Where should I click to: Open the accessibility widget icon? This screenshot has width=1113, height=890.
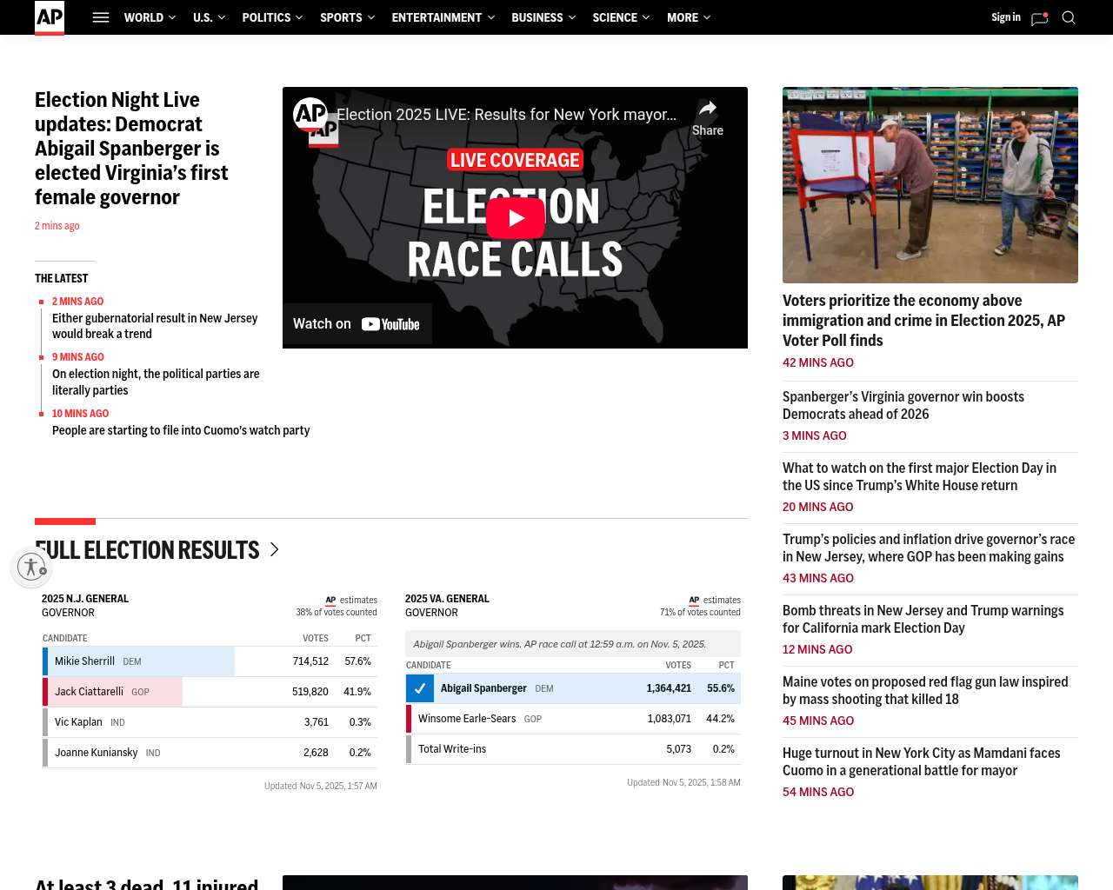click(x=31, y=567)
